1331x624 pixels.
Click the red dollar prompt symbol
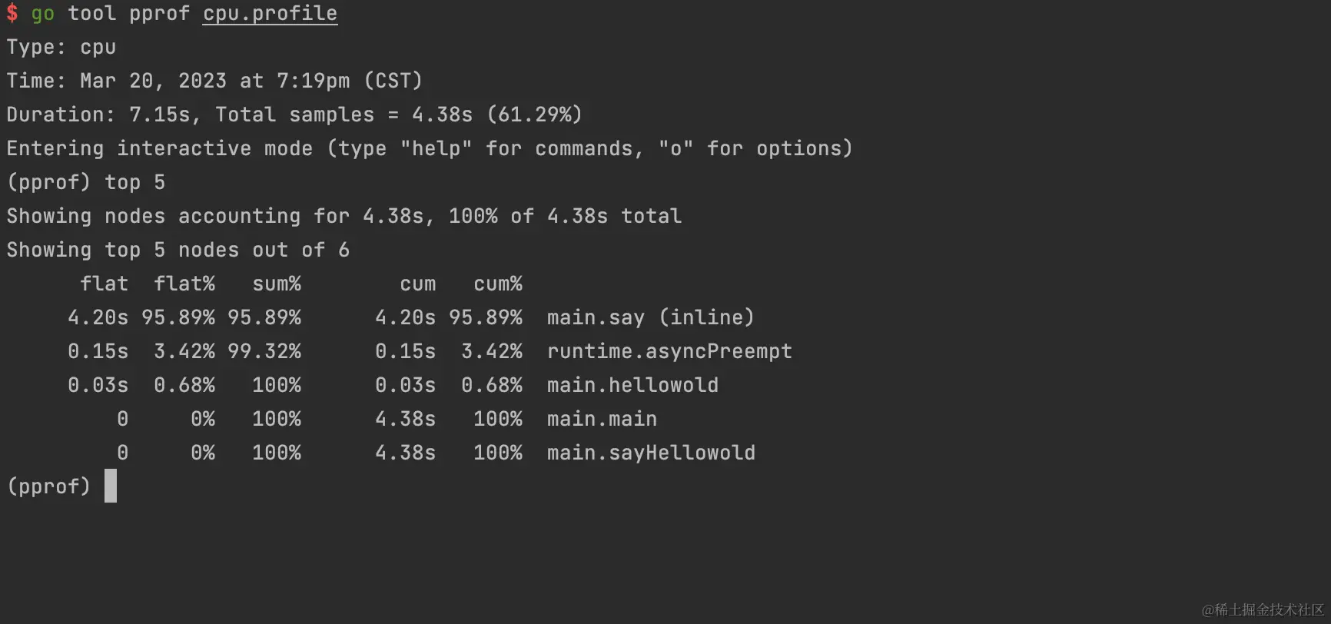click(12, 13)
